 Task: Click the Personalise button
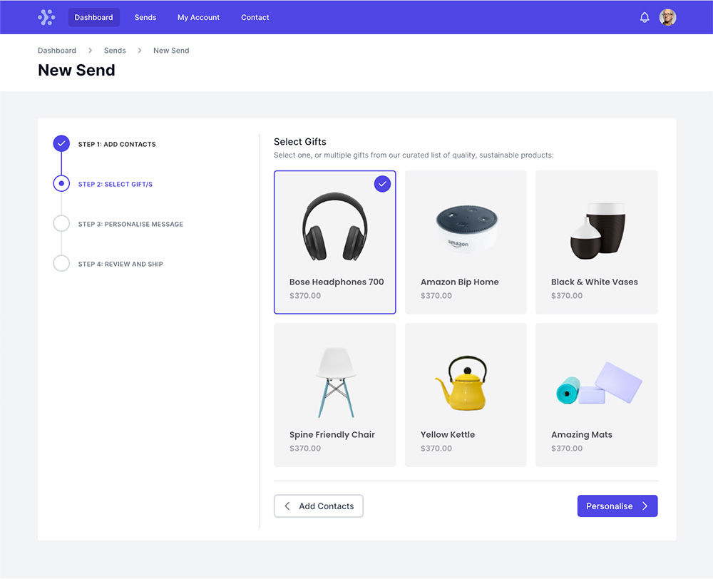click(617, 506)
